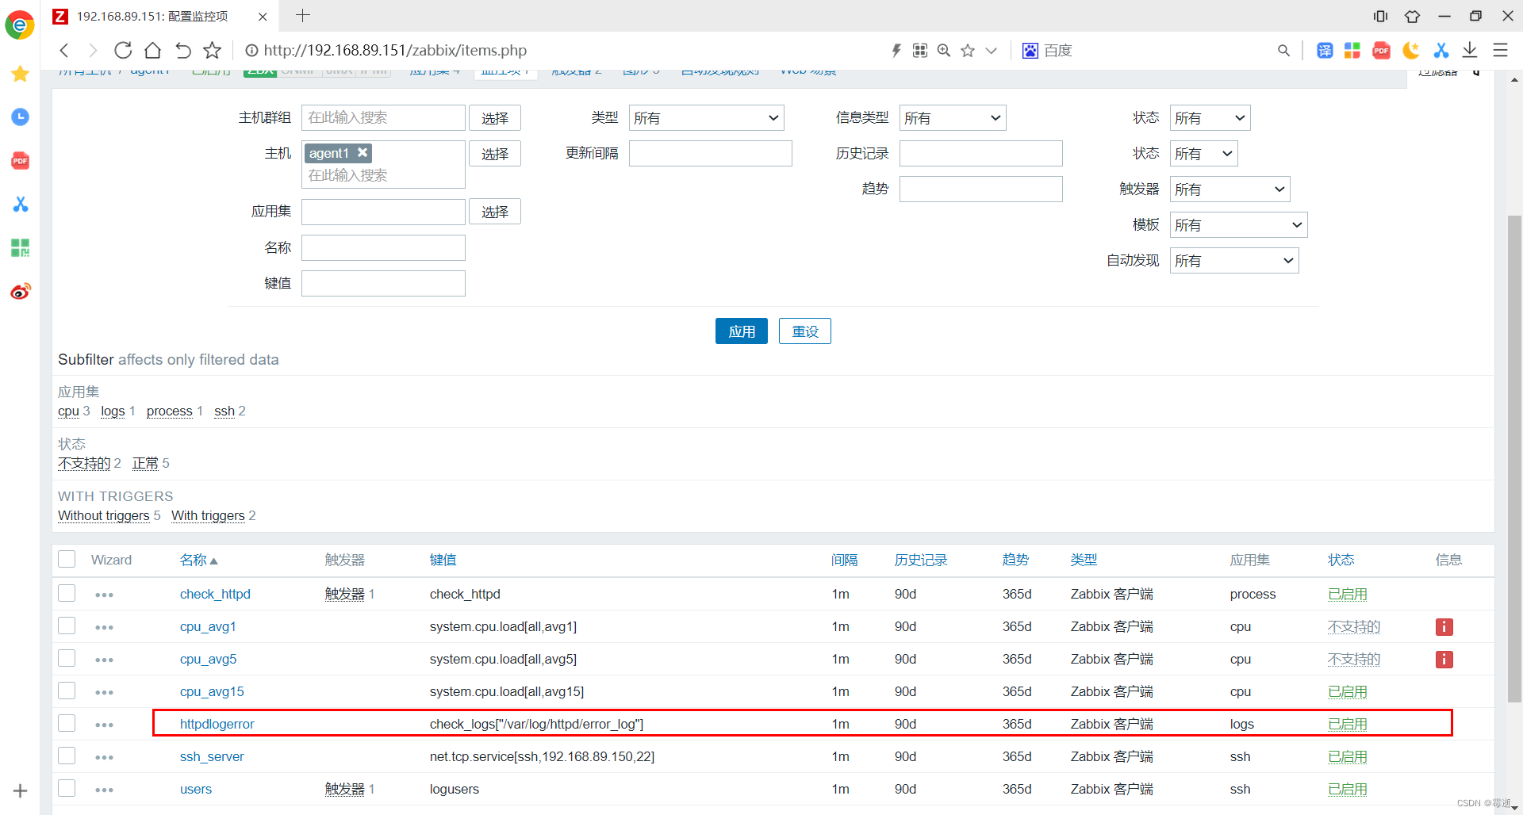
Task: Open wizard dots menu for httpdlogerror
Action: coord(104,725)
